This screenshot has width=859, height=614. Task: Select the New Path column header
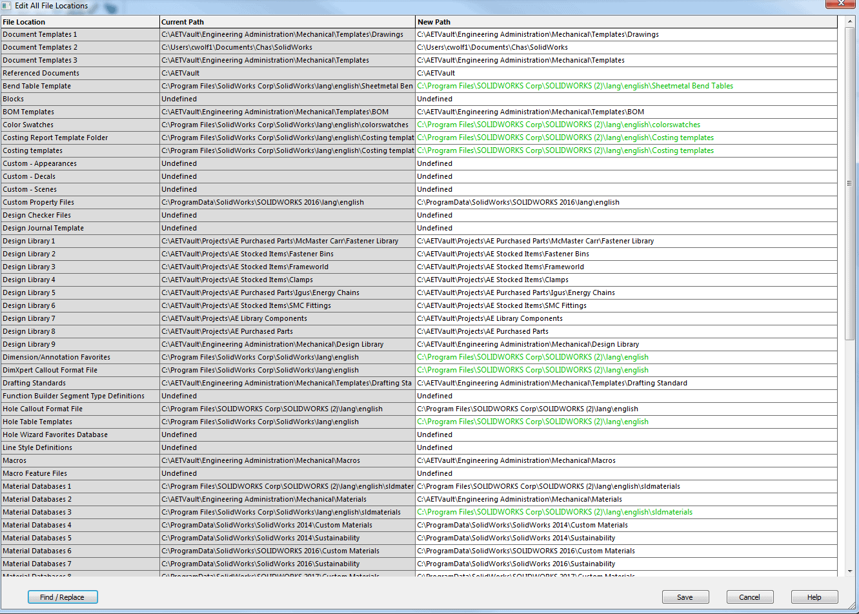pos(626,22)
